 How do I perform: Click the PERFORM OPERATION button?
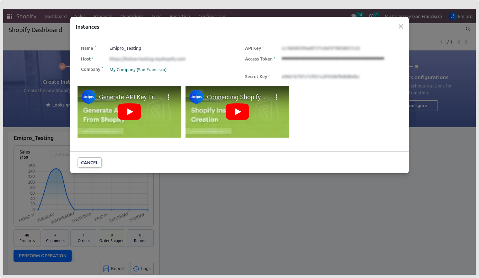click(43, 256)
